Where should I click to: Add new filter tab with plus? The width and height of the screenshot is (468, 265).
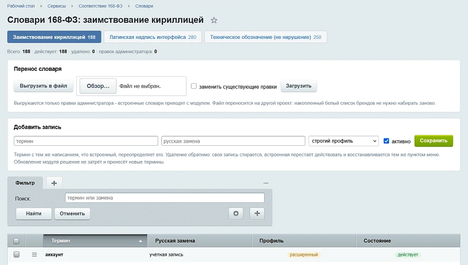[x=54, y=183]
